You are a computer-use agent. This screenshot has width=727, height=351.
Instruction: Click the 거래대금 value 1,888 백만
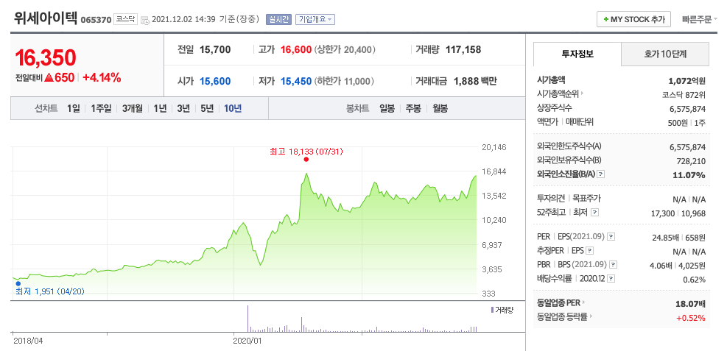(x=475, y=82)
